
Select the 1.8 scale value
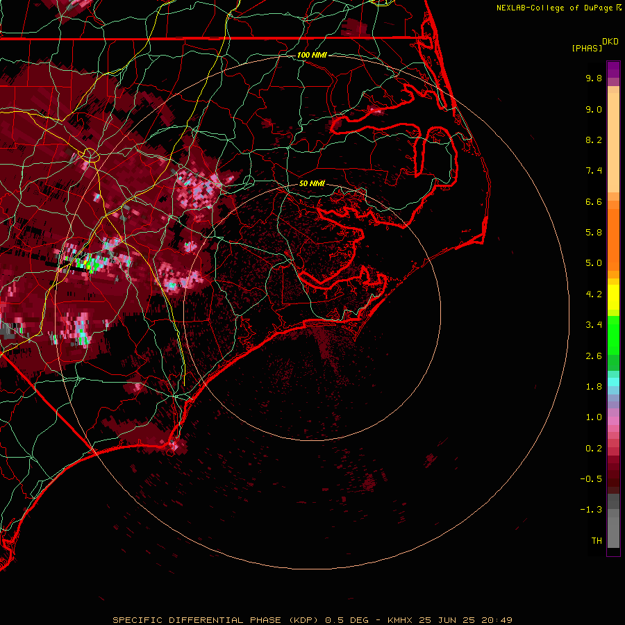594,387
